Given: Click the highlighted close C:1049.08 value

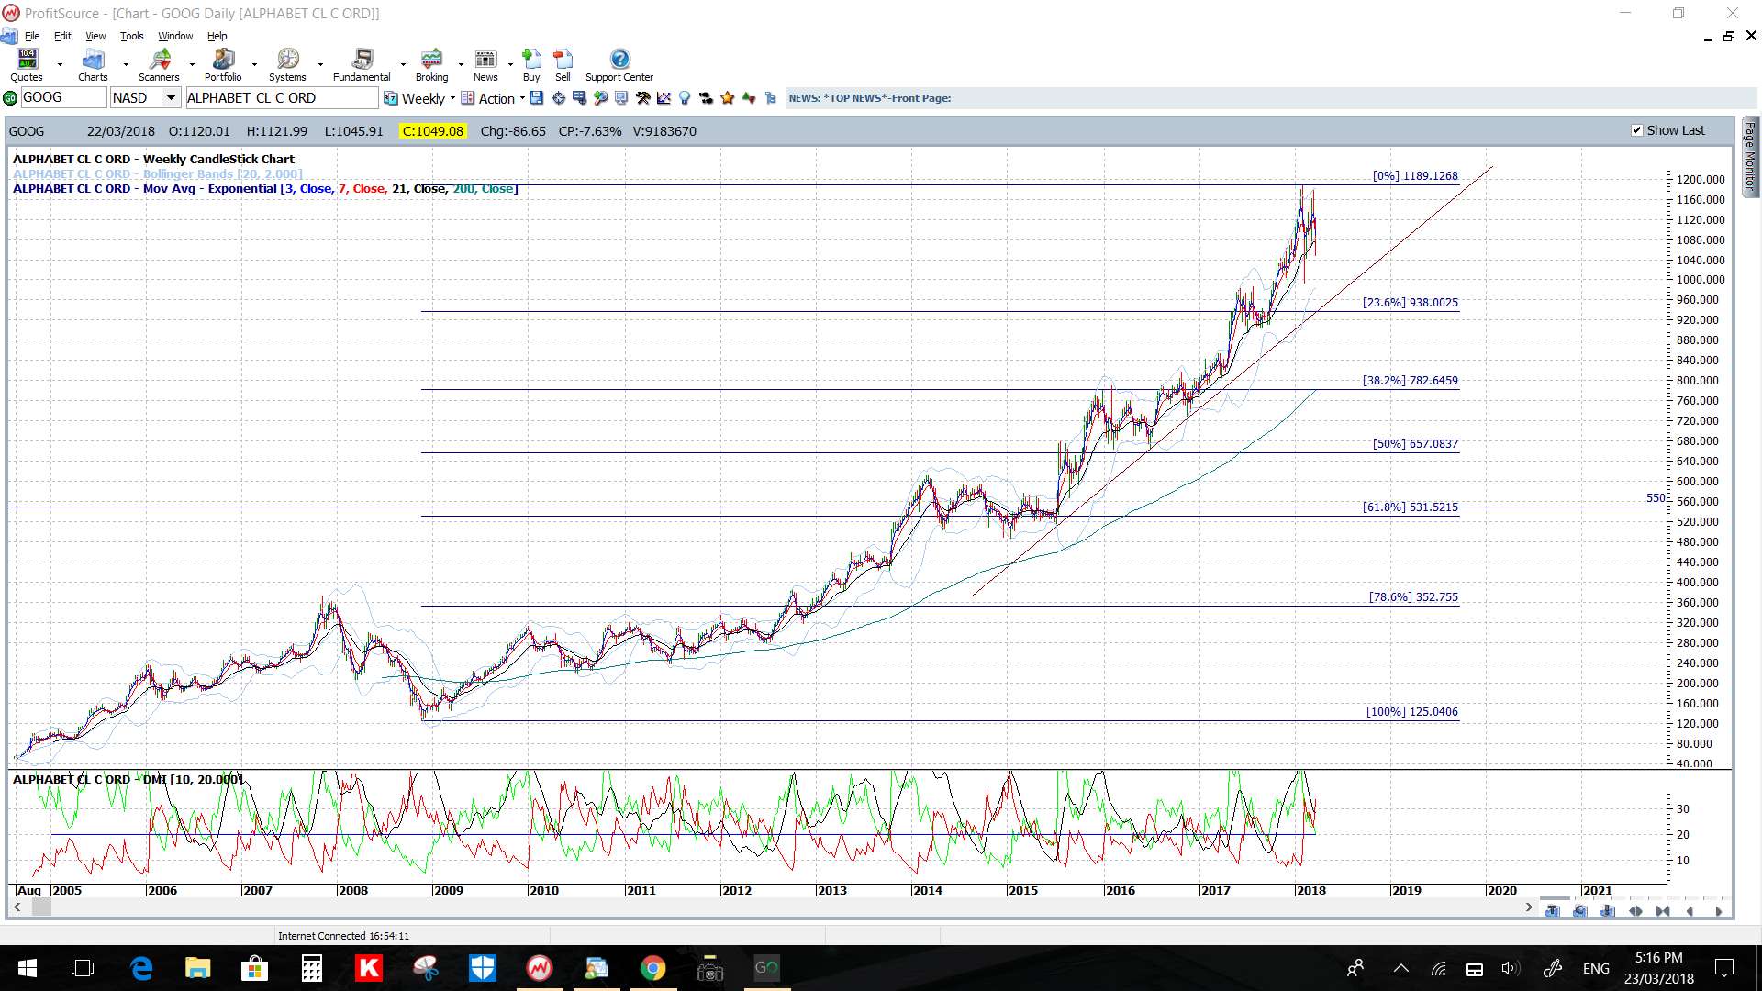Looking at the screenshot, I should coord(433,131).
